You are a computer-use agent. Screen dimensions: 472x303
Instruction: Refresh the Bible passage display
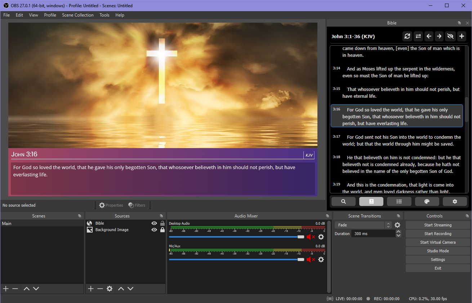coord(407,36)
